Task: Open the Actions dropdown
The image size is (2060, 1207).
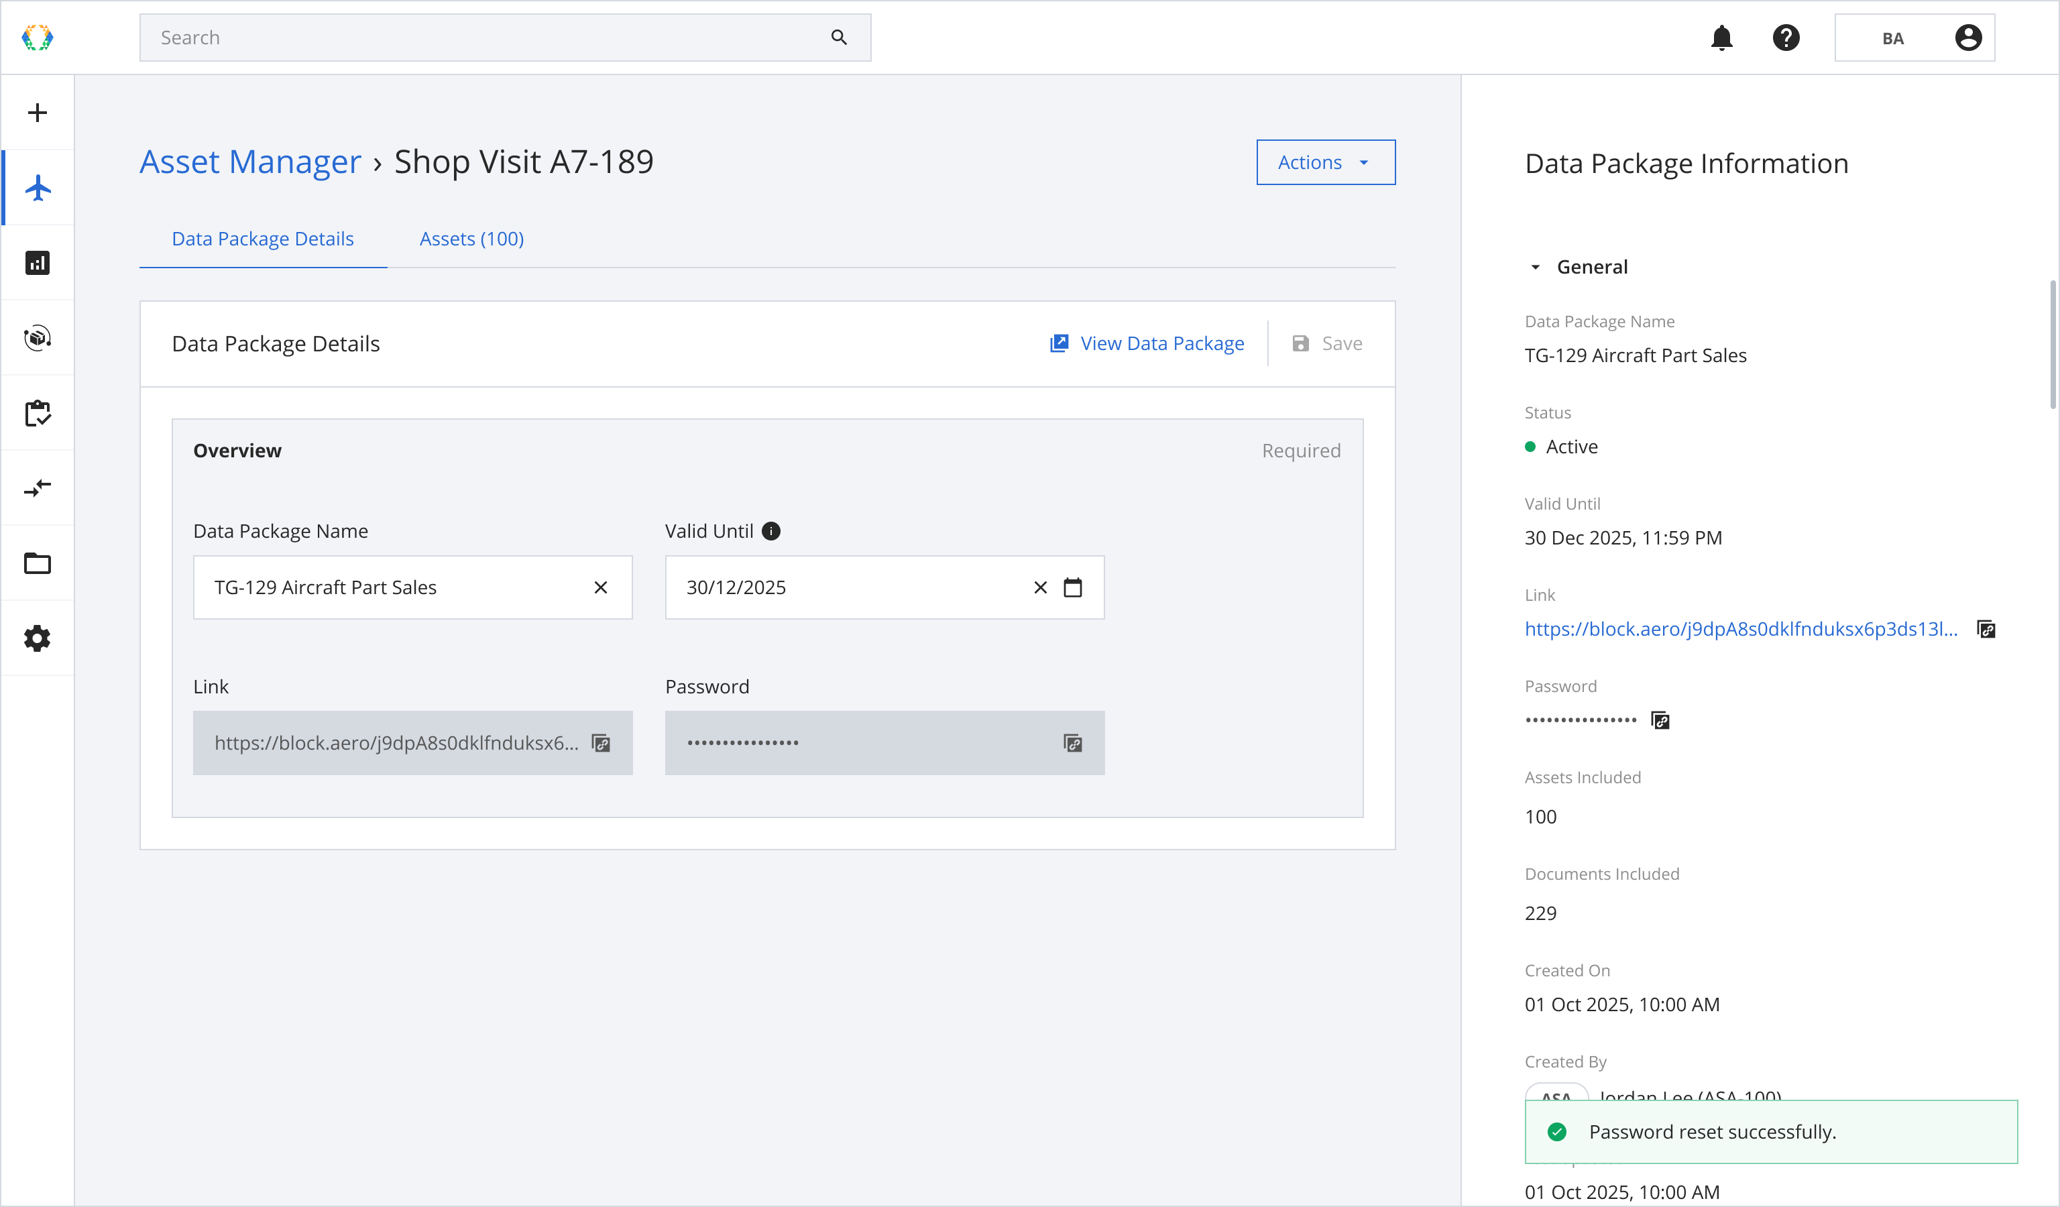Action: point(1325,163)
